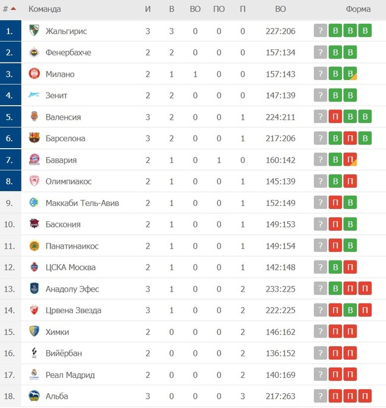The height and width of the screenshot is (408, 386).
Task: Open the Валенсия team link
Action: (64, 117)
